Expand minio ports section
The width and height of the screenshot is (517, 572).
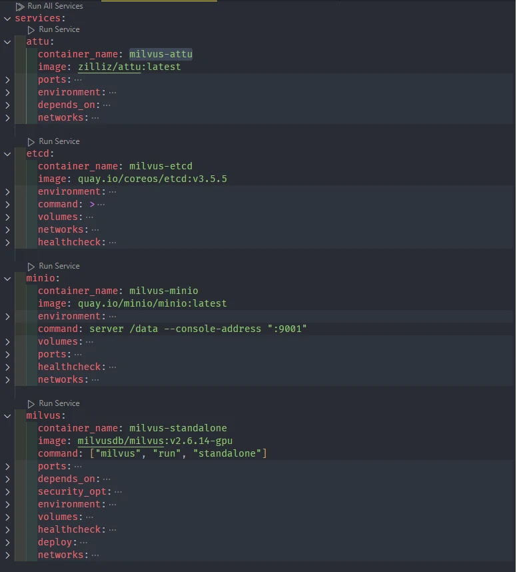click(x=7, y=355)
